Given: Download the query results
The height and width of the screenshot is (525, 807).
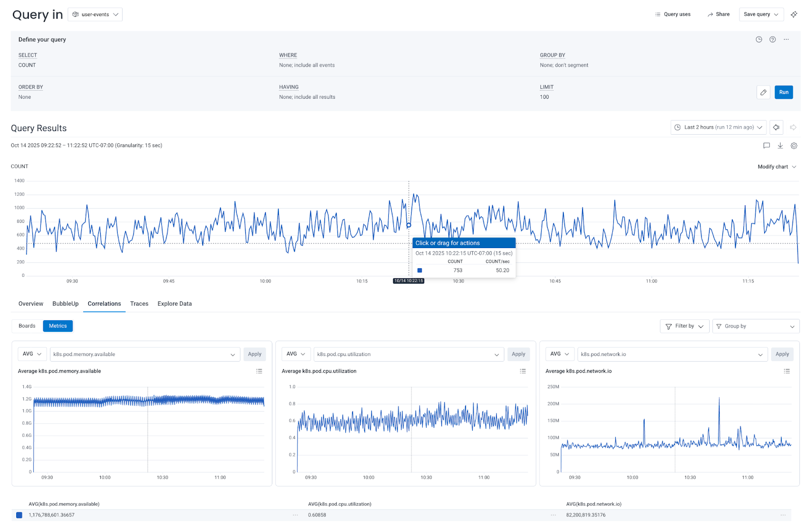Looking at the screenshot, I should (x=780, y=146).
